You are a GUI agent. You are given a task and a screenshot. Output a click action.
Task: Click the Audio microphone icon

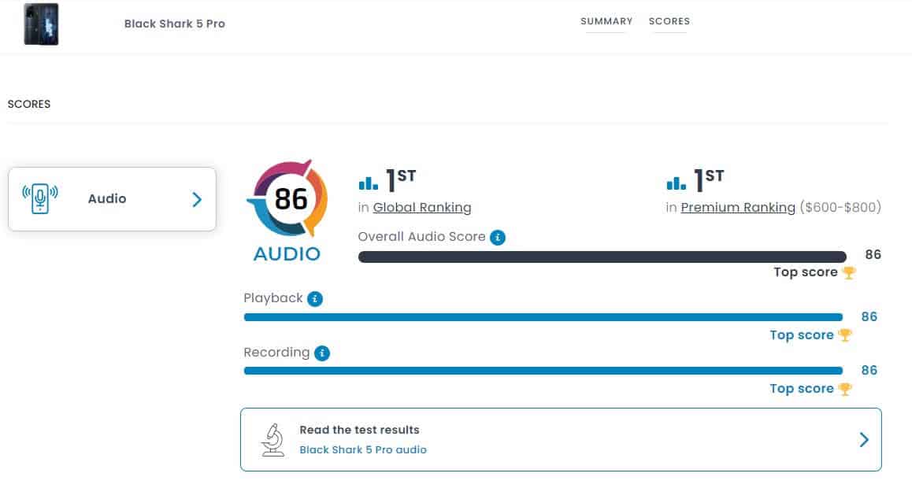click(x=40, y=198)
